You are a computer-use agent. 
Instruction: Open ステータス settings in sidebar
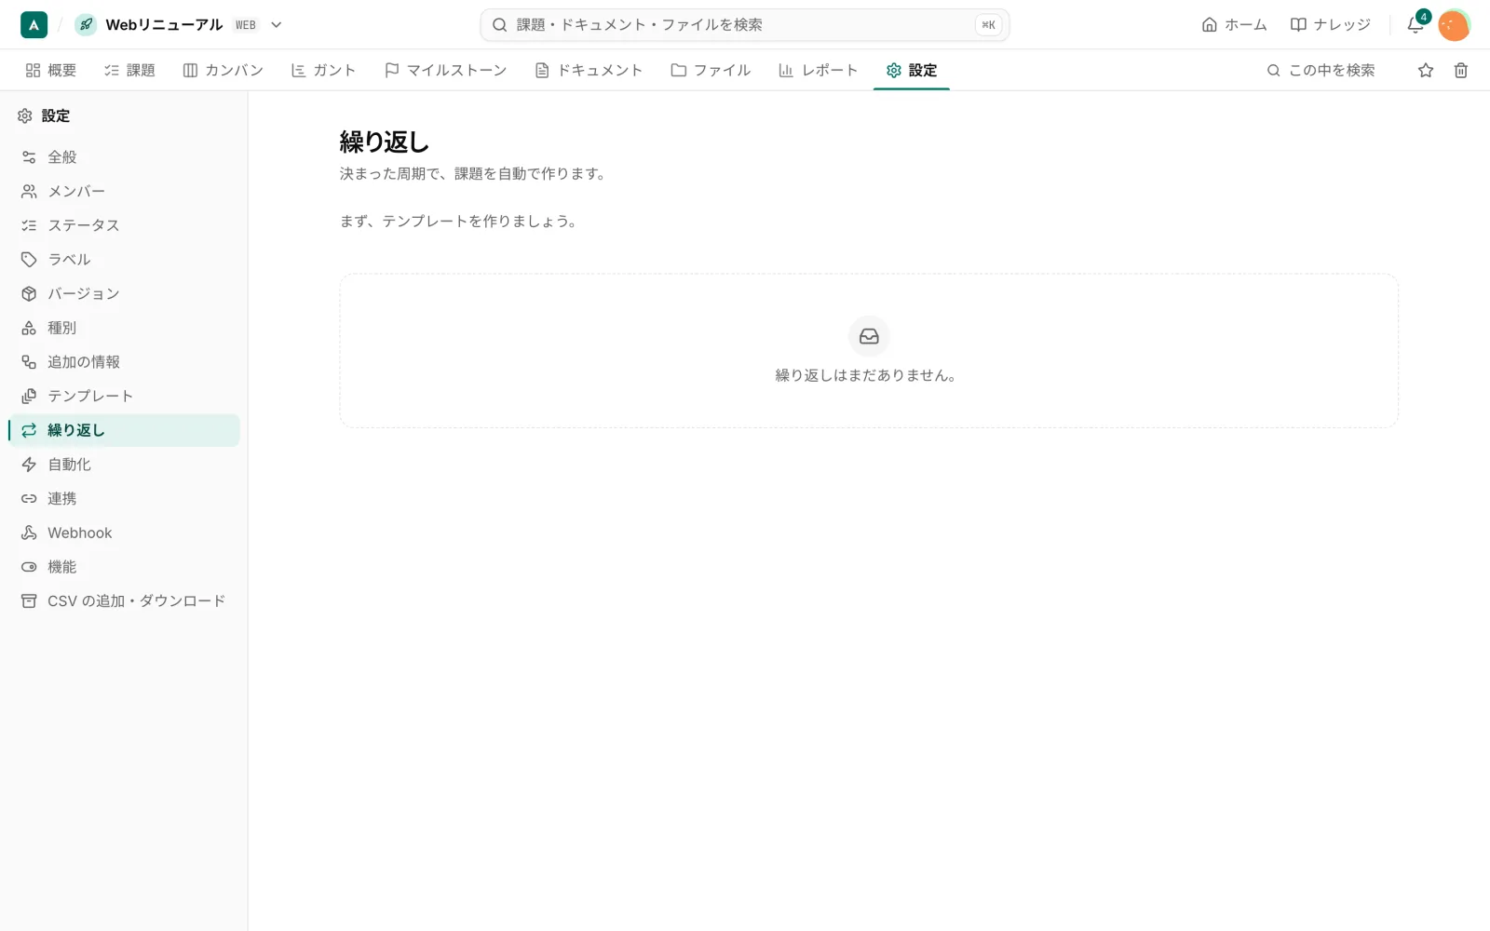pyautogui.click(x=124, y=225)
